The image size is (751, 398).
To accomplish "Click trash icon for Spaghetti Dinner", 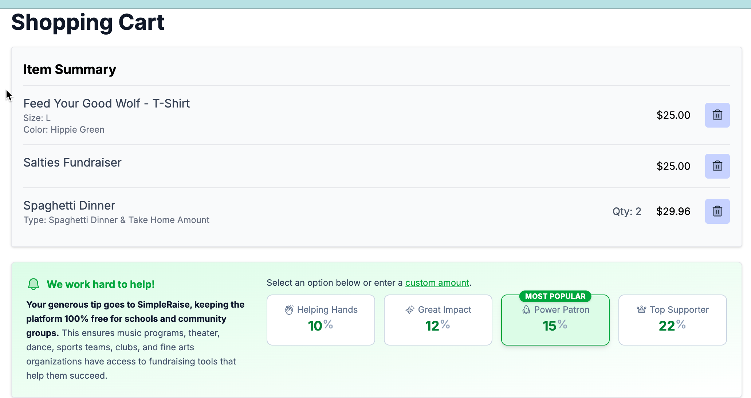I will 717,211.
